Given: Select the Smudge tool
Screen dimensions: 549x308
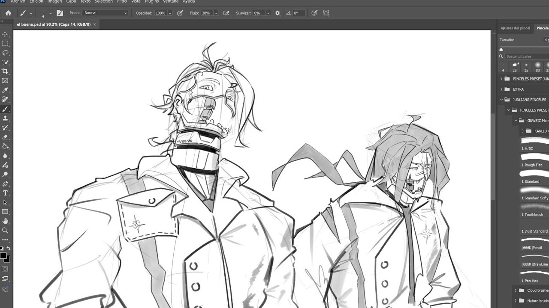Looking at the screenshot, I should [5, 165].
